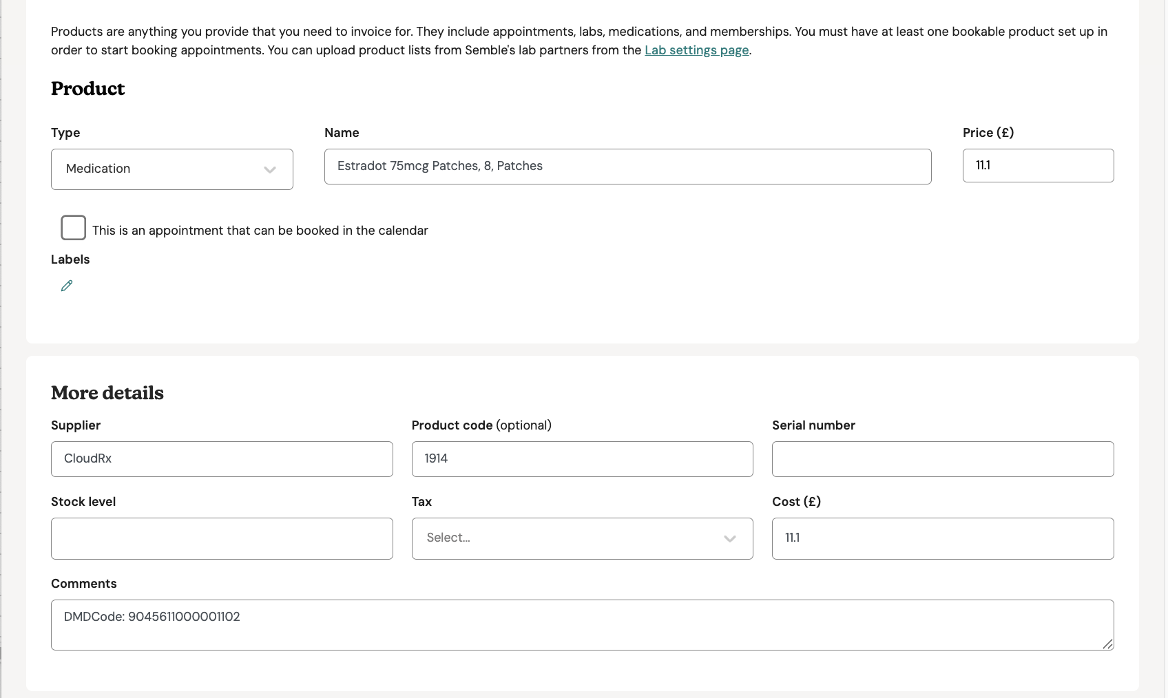The image size is (1168, 698).
Task: Click the 'Serial number' field label
Action: click(813, 425)
